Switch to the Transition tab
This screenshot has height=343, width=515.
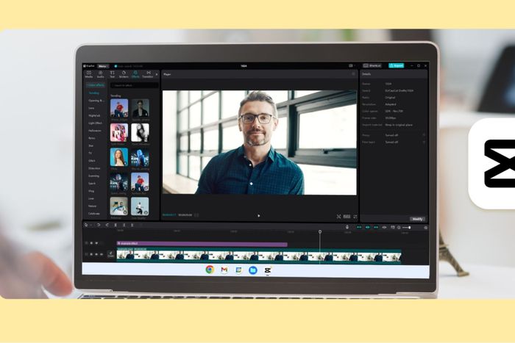148,73
